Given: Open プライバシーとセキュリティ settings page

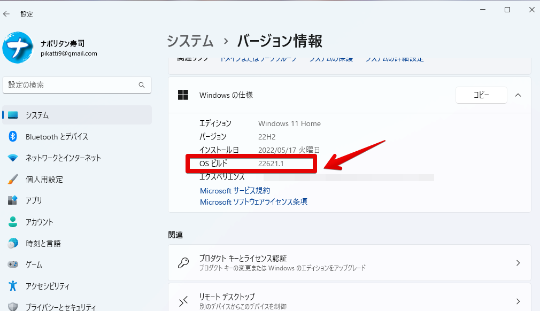Looking at the screenshot, I should [x=60, y=307].
